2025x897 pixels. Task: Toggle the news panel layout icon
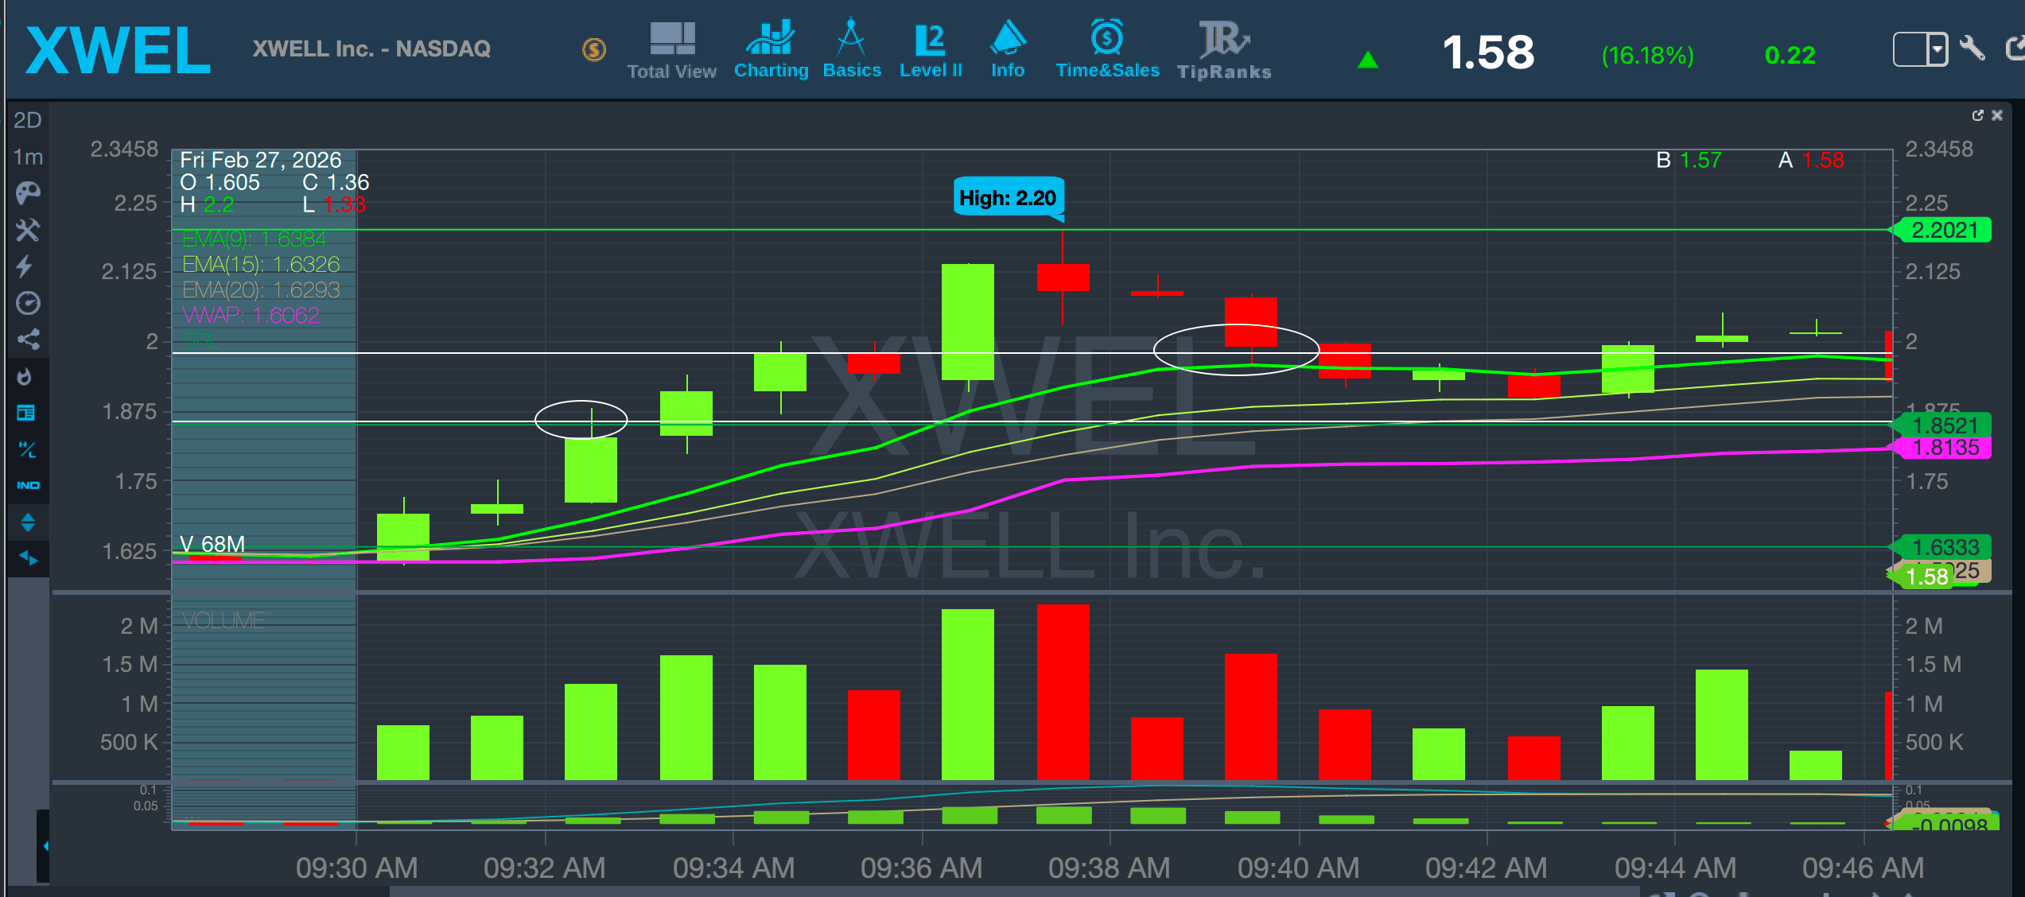coord(26,413)
